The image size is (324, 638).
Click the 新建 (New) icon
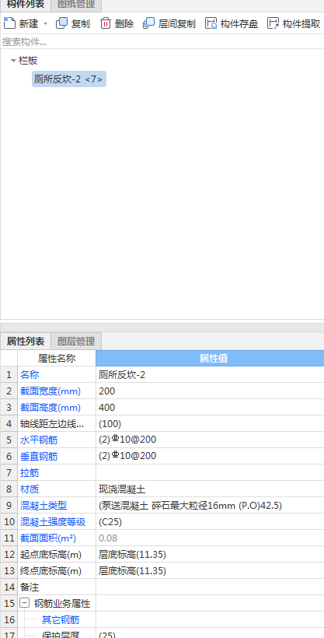[x=9, y=23]
